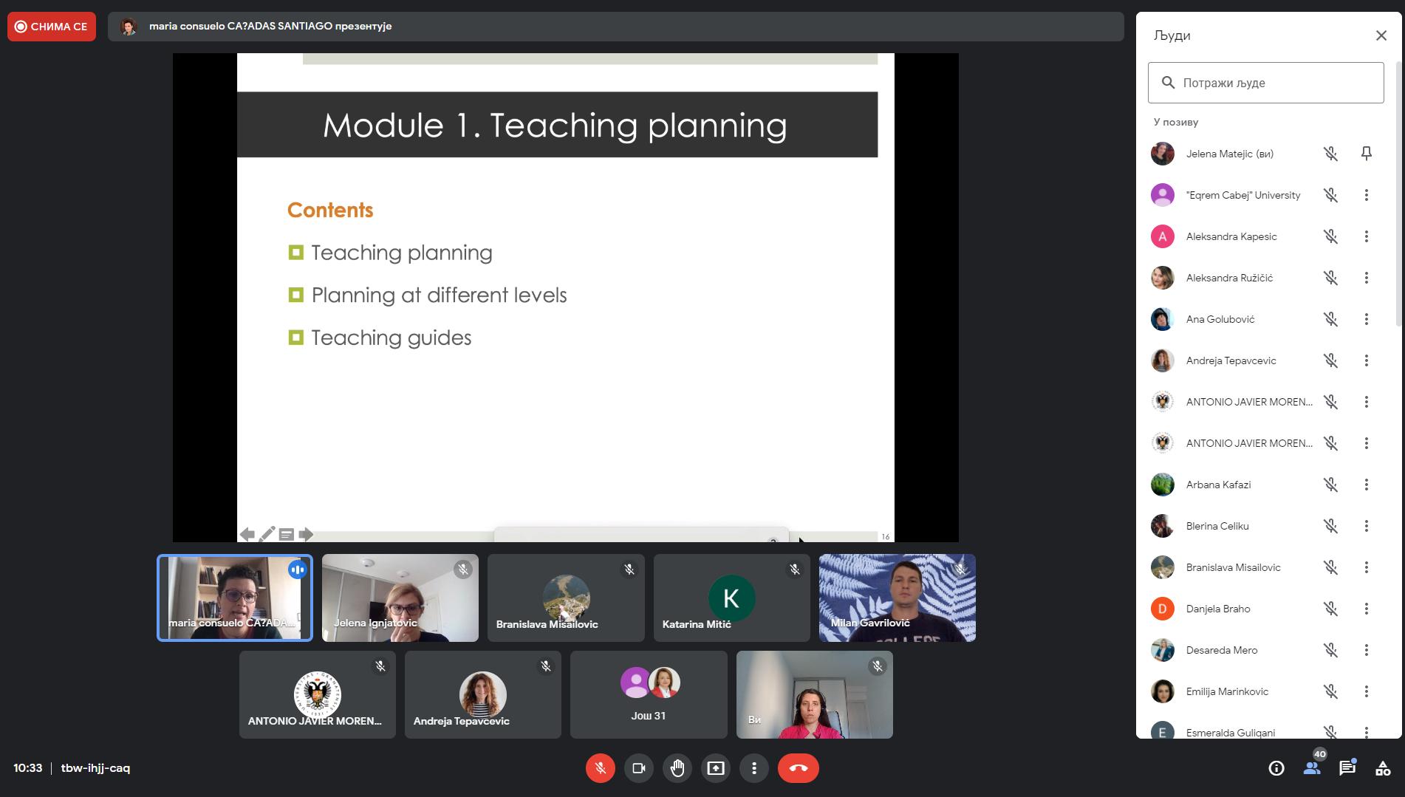Unmute microphone in bottom call controls
This screenshot has height=797, width=1405.
(x=600, y=768)
